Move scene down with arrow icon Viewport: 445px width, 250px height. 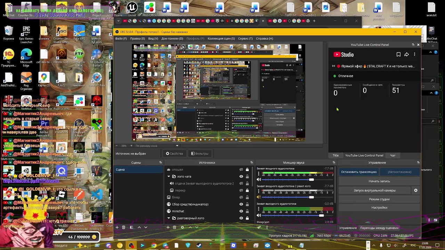pyautogui.click(x=146, y=227)
